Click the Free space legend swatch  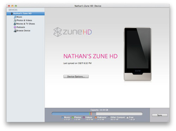[127, 117]
